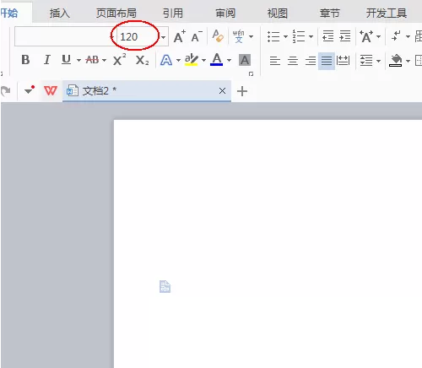The width and height of the screenshot is (422, 368).
Task: Expand bullet list style dropdown
Action: pos(285,36)
